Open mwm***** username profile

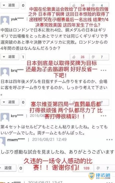click(x=16, y=140)
